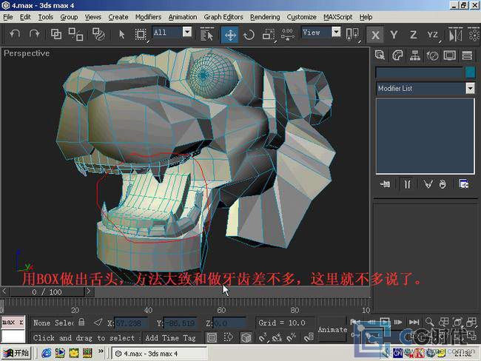Click time slider left arrow

[4, 291]
